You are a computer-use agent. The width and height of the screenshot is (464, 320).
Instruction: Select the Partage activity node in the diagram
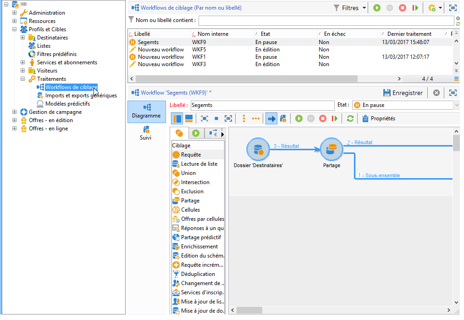(331, 149)
